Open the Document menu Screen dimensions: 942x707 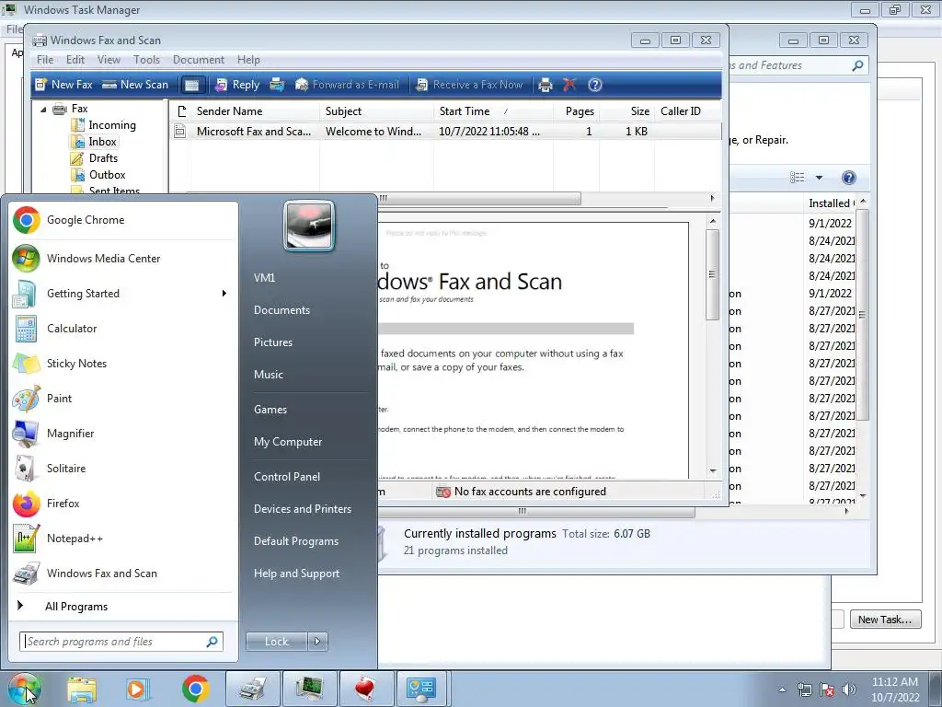coord(199,60)
